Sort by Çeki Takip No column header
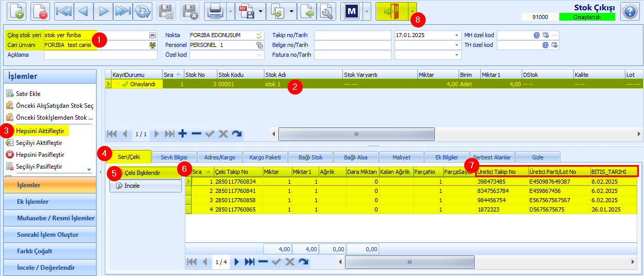Screen dimensions: 644x276 [238, 171]
